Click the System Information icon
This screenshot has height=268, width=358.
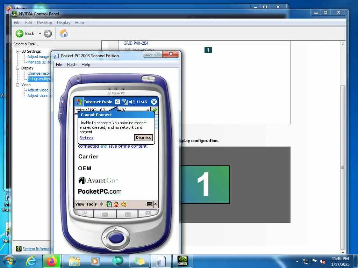(x=19, y=248)
